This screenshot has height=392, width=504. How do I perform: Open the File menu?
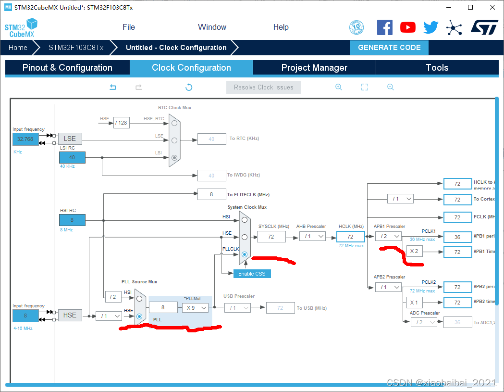129,27
